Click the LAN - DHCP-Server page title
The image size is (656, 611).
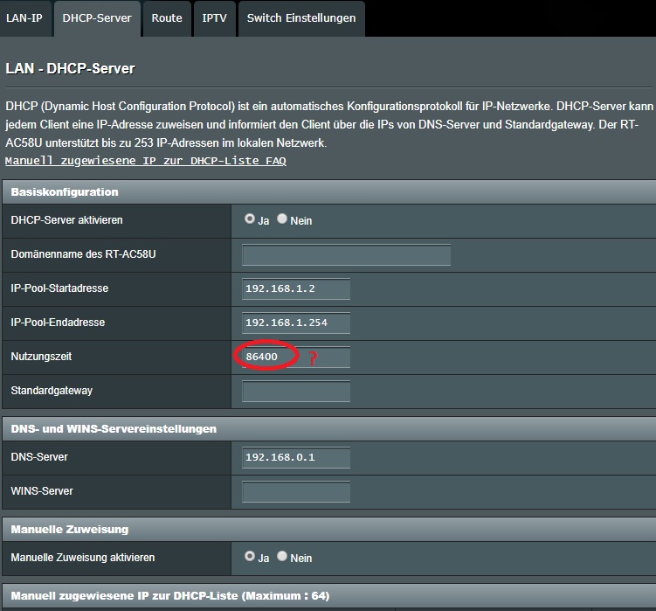click(70, 69)
